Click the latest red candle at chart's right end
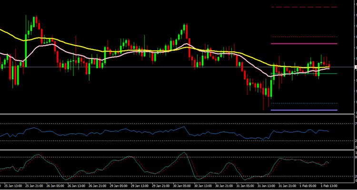The height and width of the screenshot is (190, 357). (x=329, y=66)
